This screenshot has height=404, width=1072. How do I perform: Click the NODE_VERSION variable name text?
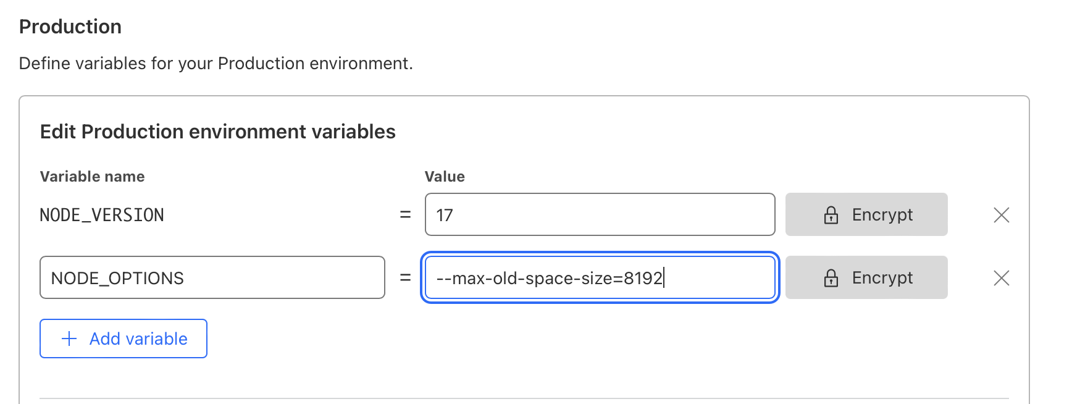pyautogui.click(x=102, y=215)
